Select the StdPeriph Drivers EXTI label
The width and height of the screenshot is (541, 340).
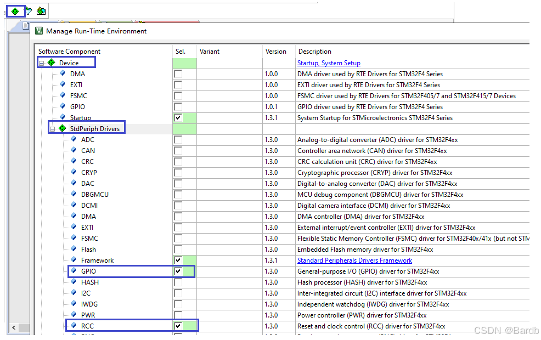point(87,228)
